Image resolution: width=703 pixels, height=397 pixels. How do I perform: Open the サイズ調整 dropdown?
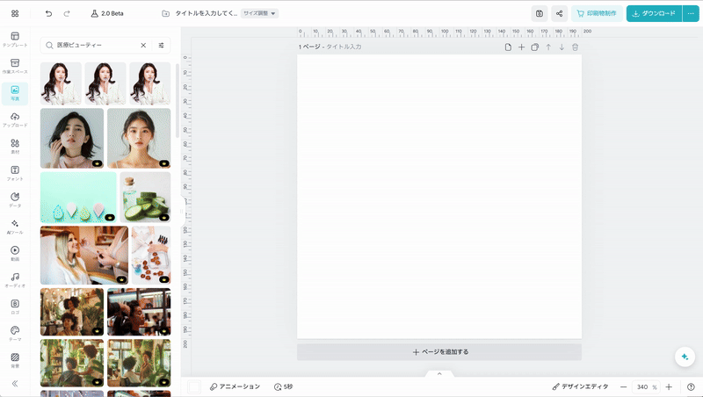click(x=259, y=14)
